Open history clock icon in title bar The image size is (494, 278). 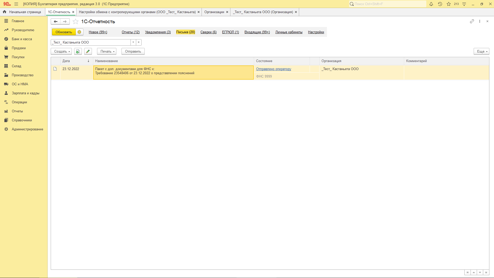pos(440,4)
